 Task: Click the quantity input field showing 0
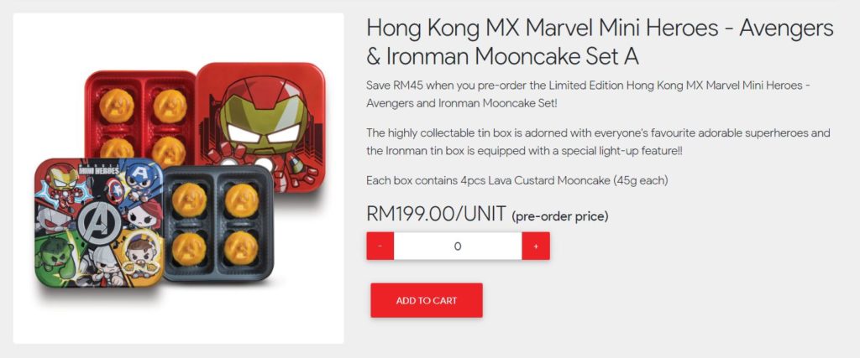pos(458,246)
